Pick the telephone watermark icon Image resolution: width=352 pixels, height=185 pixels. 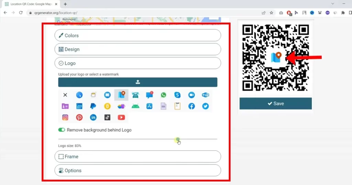[x=135, y=95]
